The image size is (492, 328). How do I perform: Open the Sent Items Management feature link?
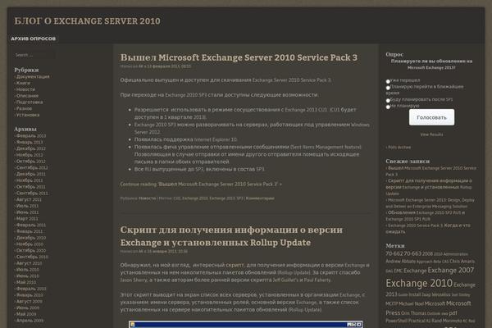326,148
